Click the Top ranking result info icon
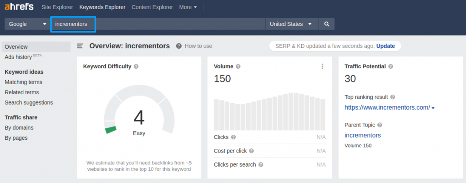Screen dimensions: 466x183 [x=393, y=97]
